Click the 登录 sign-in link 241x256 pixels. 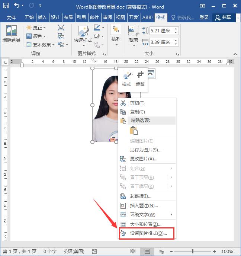click(x=204, y=17)
